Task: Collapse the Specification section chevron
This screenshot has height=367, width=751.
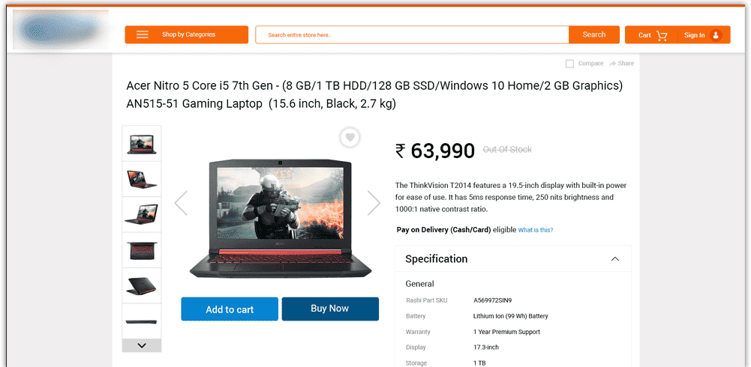Action: 615,259
